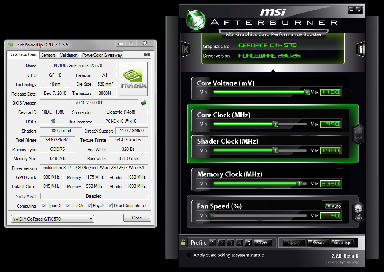Toggle the PhysX checkbox

tap(90, 206)
